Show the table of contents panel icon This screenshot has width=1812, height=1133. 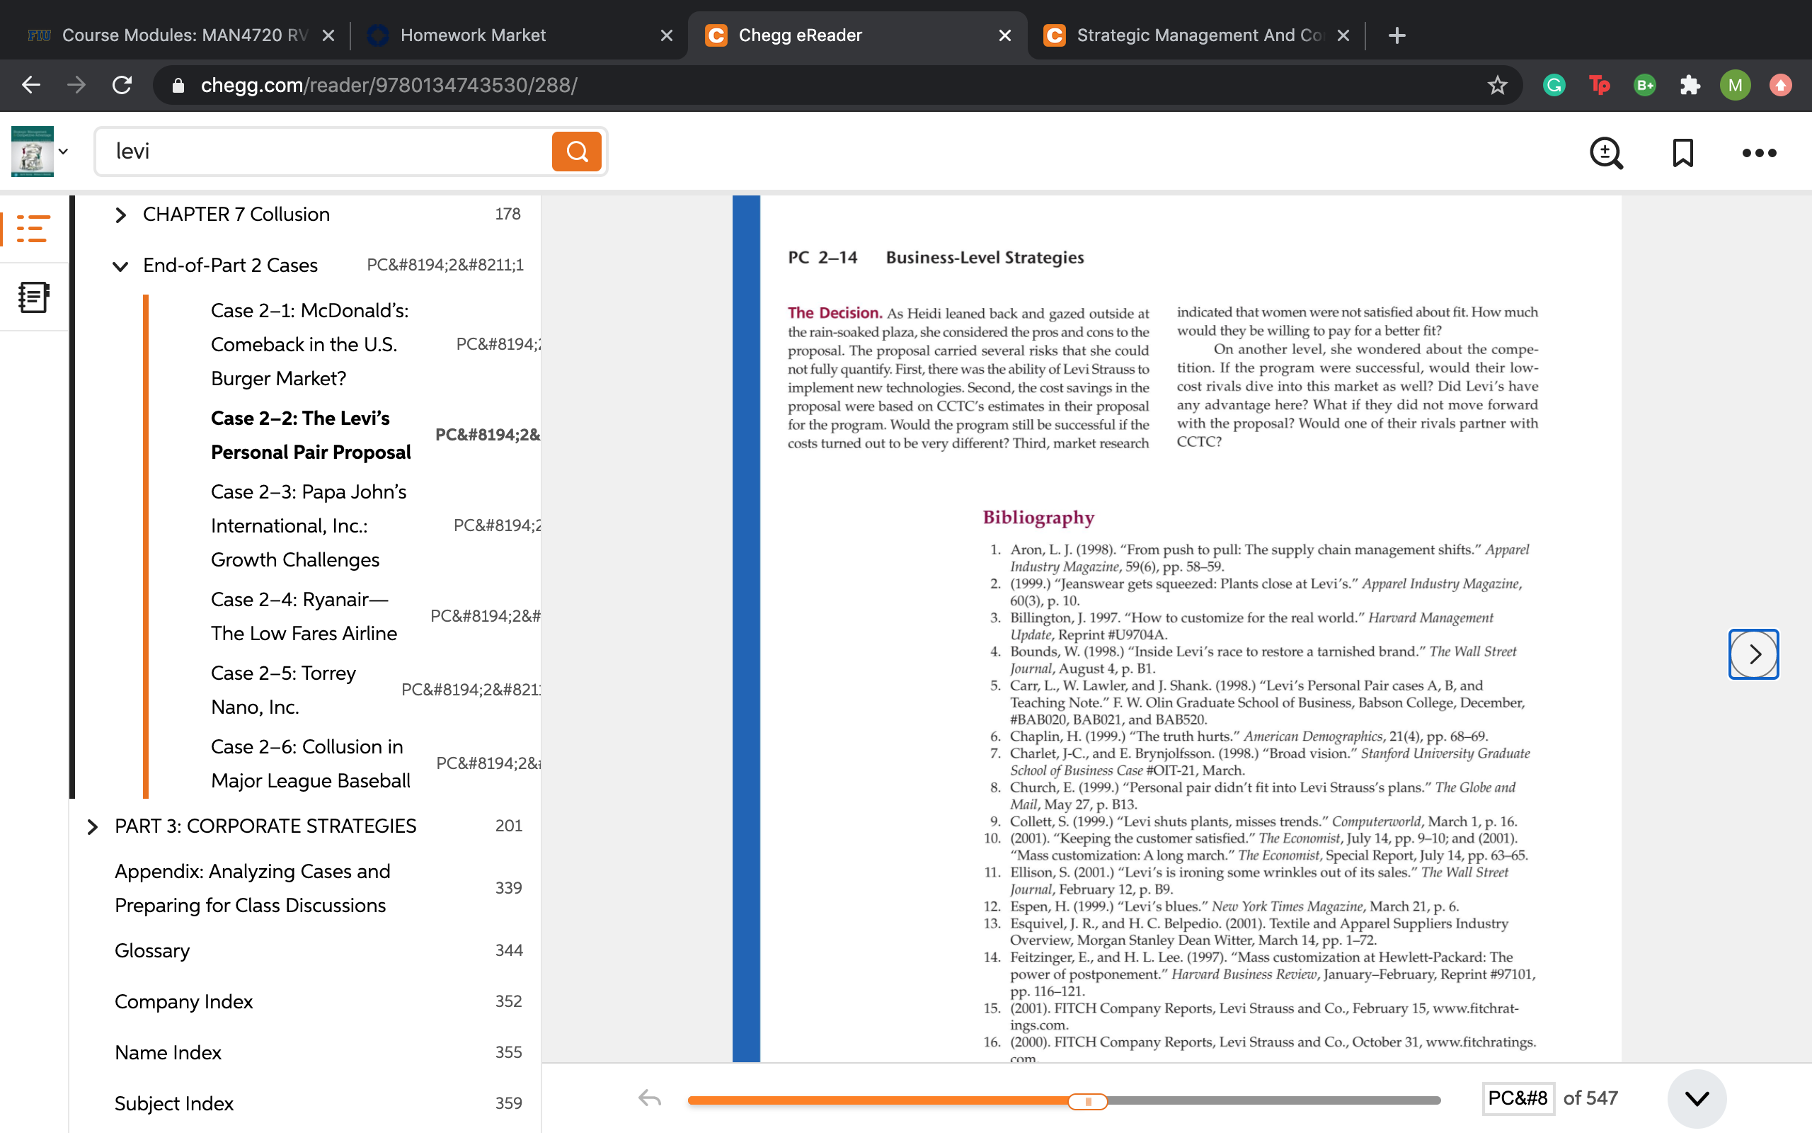click(x=33, y=229)
